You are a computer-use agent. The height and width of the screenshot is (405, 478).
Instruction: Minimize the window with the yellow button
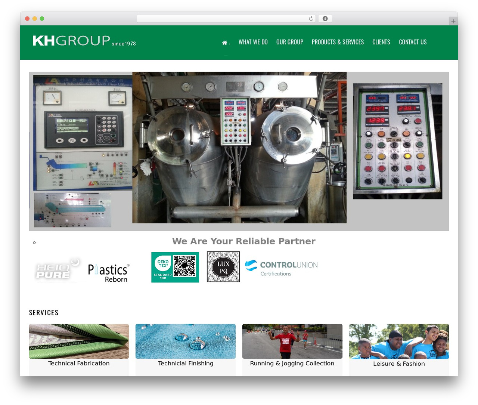34,19
